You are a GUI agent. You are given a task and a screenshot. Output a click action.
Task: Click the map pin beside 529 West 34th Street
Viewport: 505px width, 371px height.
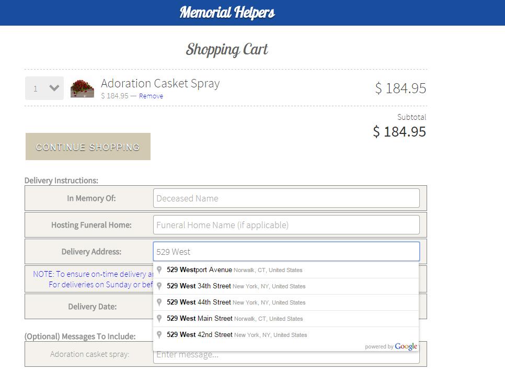pyautogui.click(x=159, y=286)
